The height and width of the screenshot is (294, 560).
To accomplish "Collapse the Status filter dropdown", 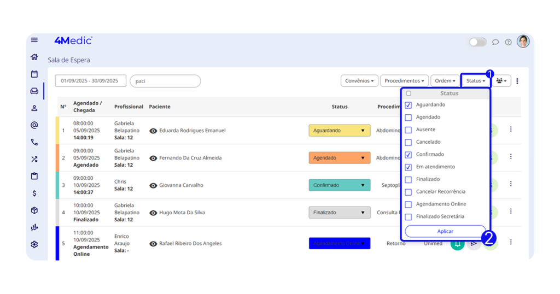I will [475, 81].
